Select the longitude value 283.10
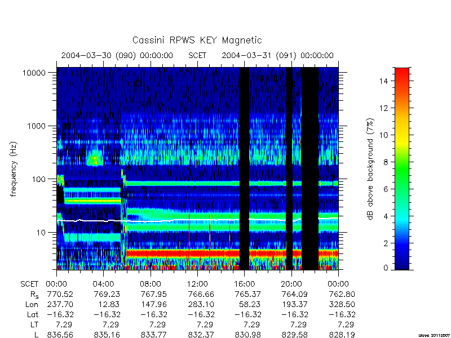The height and width of the screenshot is (338, 451). (201, 304)
